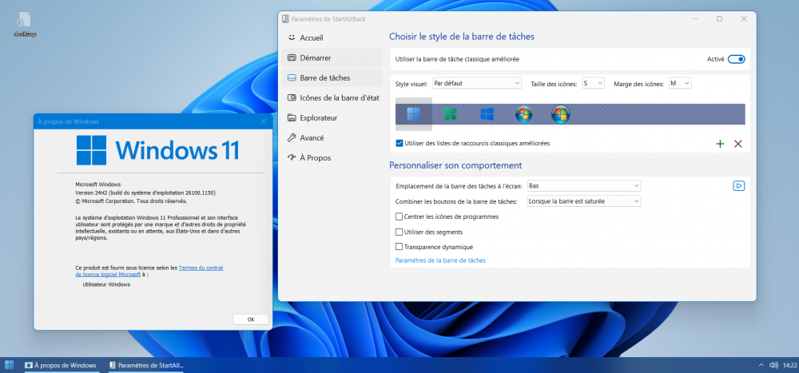This screenshot has width=799, height=373.
Task: Remove start icon with the red X
Action: coord(737,144)
